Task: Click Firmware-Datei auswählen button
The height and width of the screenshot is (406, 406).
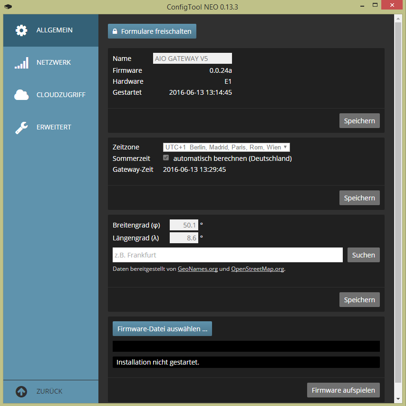Action: 162,329
